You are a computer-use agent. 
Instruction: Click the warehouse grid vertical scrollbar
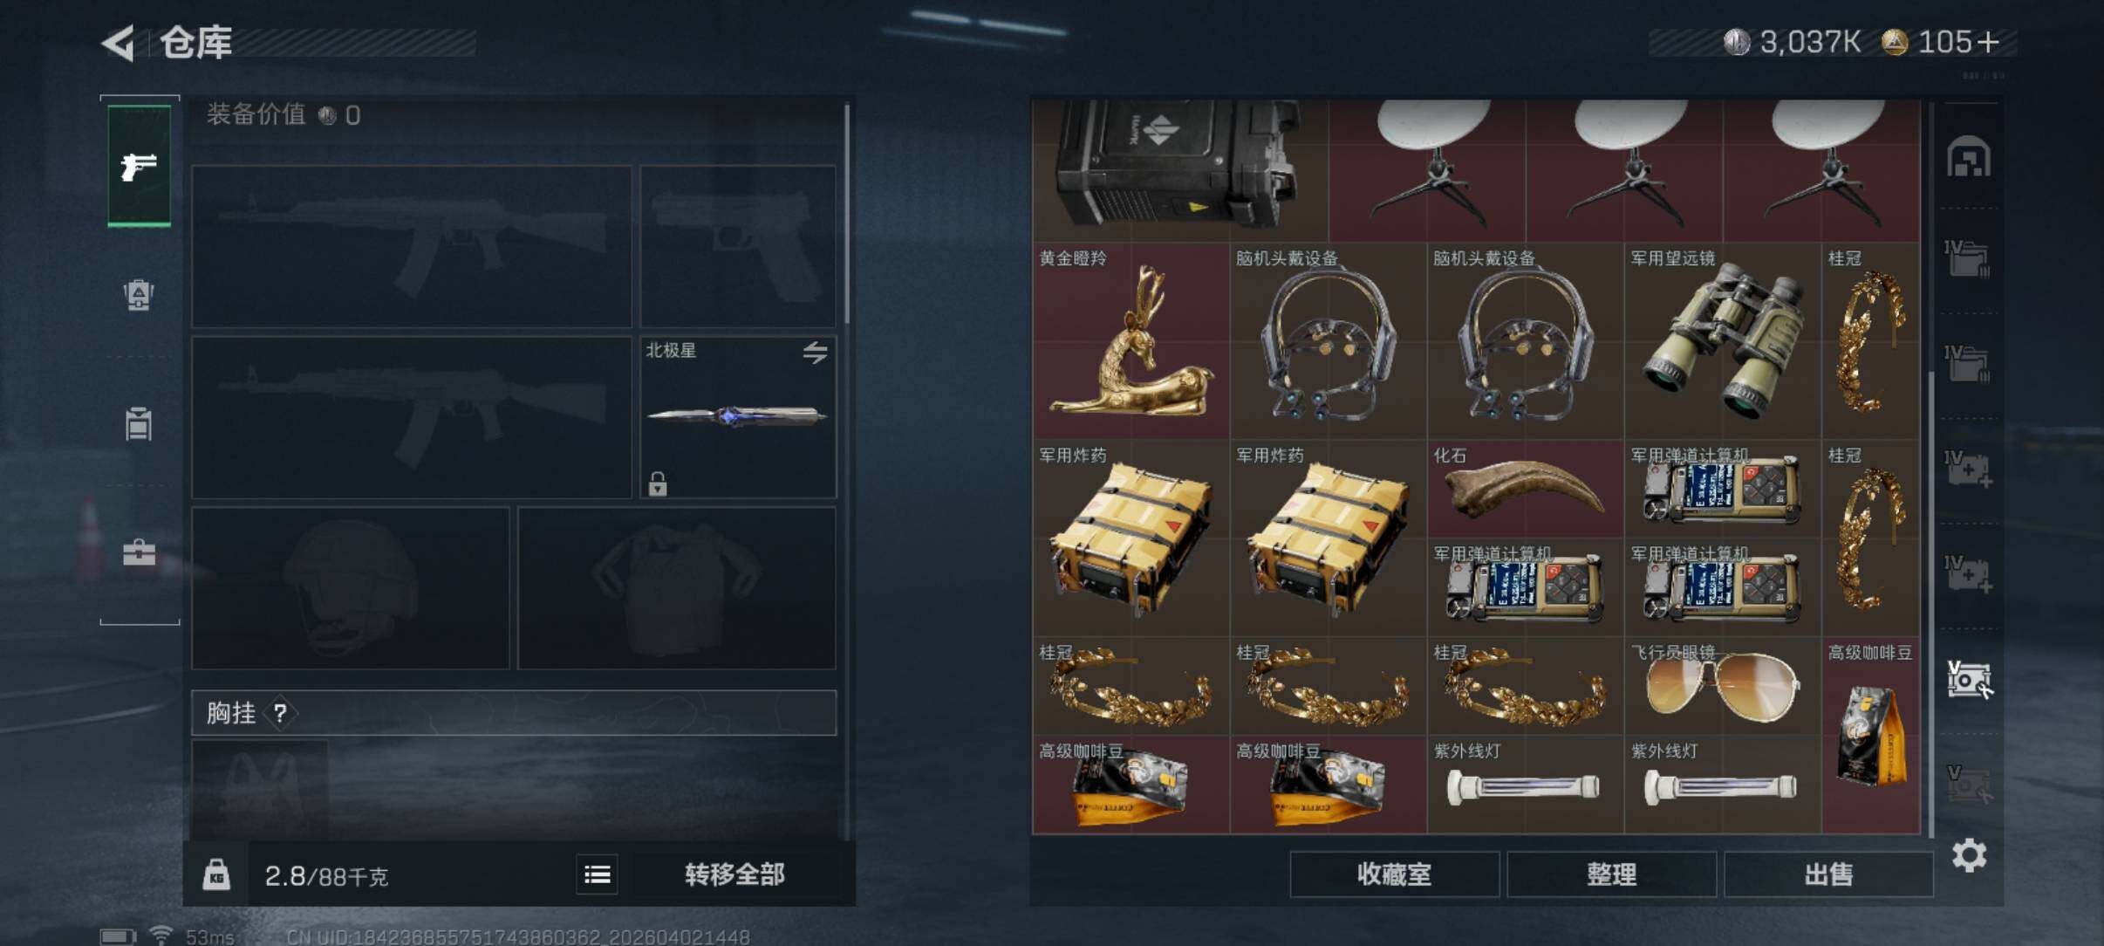(x=1931, y=602)
